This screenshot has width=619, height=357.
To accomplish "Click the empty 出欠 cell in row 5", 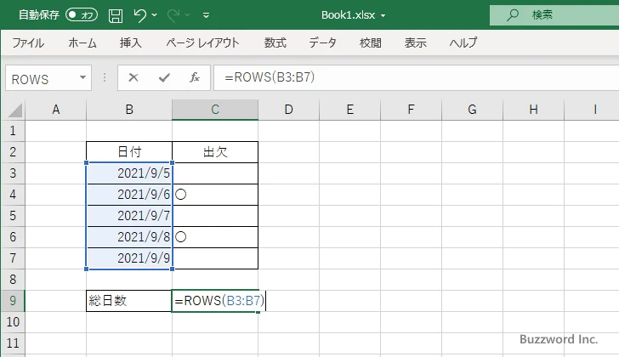I will [x=215, y=216].
